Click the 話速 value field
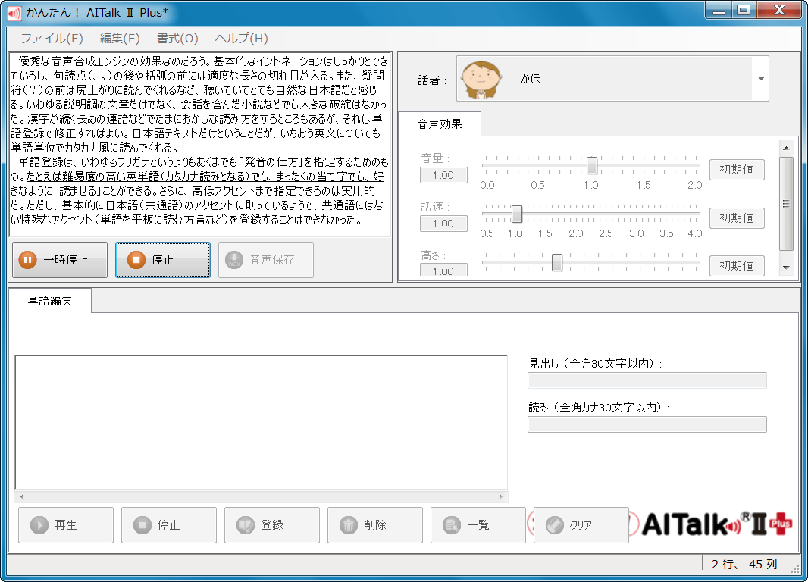This screenshot has height=582, width=808. [x=443, y=224]
